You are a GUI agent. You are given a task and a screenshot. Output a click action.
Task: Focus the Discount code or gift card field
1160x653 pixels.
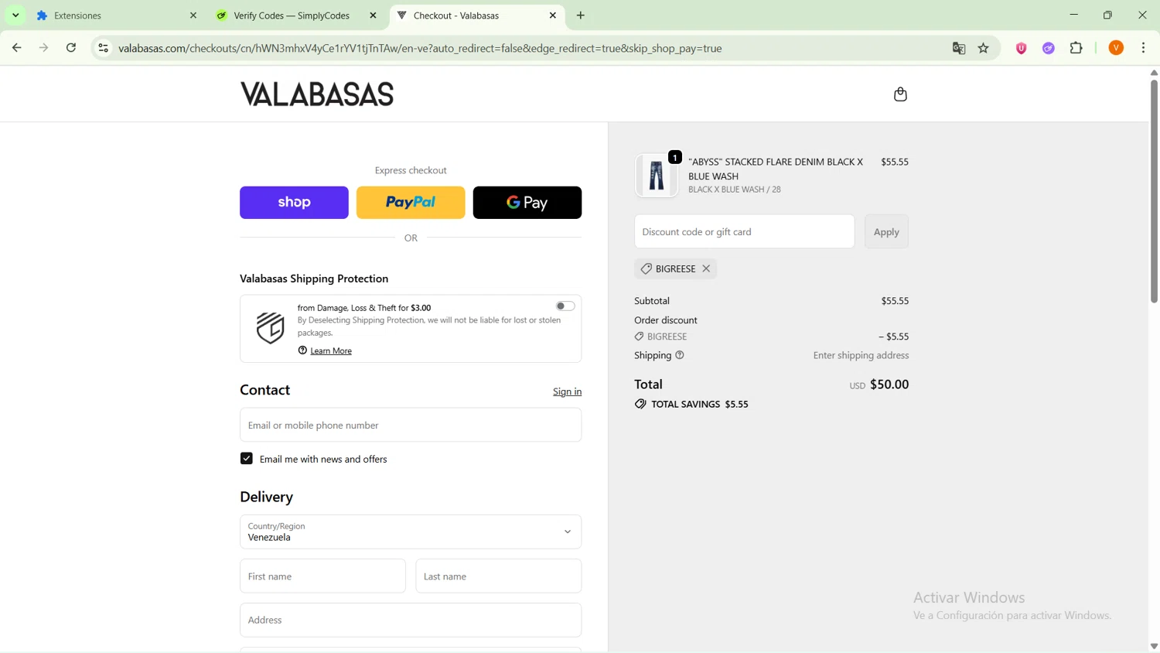point(744,231)
